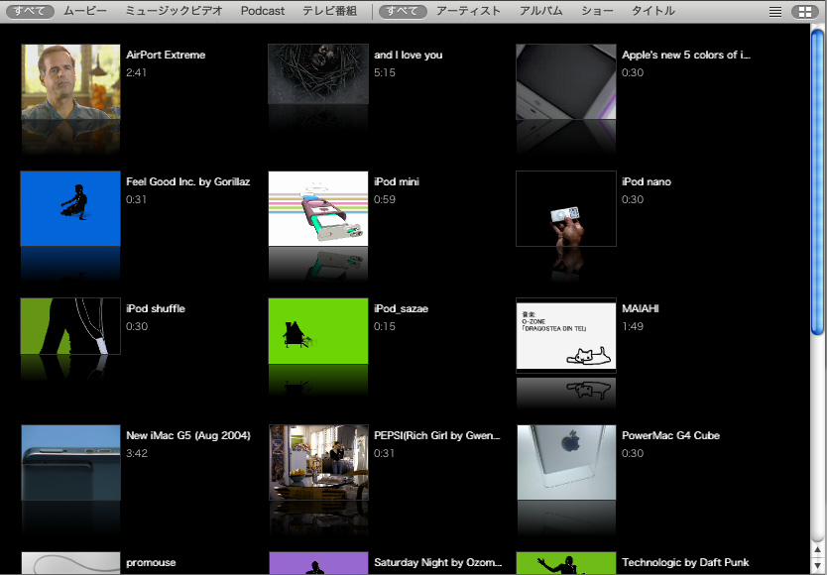Group videos by ショー
Viewport: 827px width, 575px height.
[597, 11]
